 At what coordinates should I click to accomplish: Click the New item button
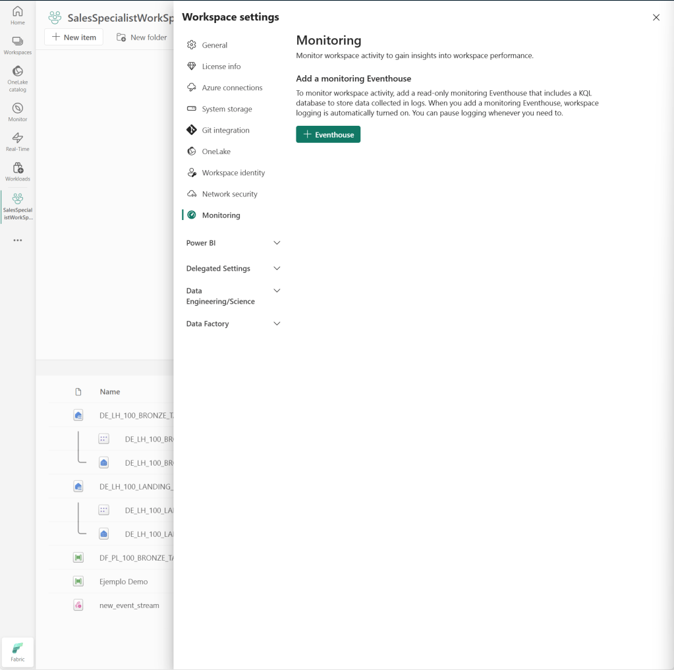pyautogui.click(x=74, y=38)
